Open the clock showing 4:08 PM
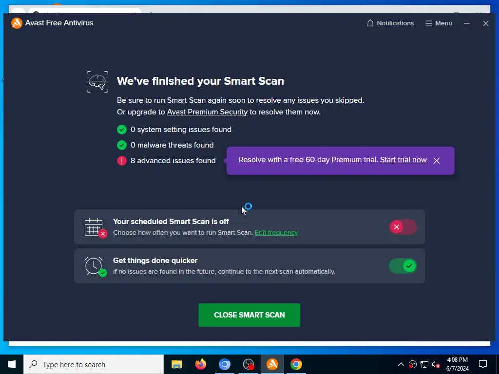 tap(457, 364)
